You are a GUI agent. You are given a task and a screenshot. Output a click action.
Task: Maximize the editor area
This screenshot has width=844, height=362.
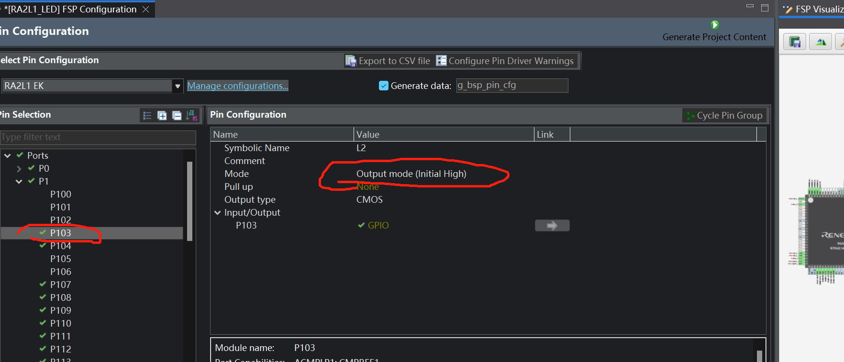(765, 8)
